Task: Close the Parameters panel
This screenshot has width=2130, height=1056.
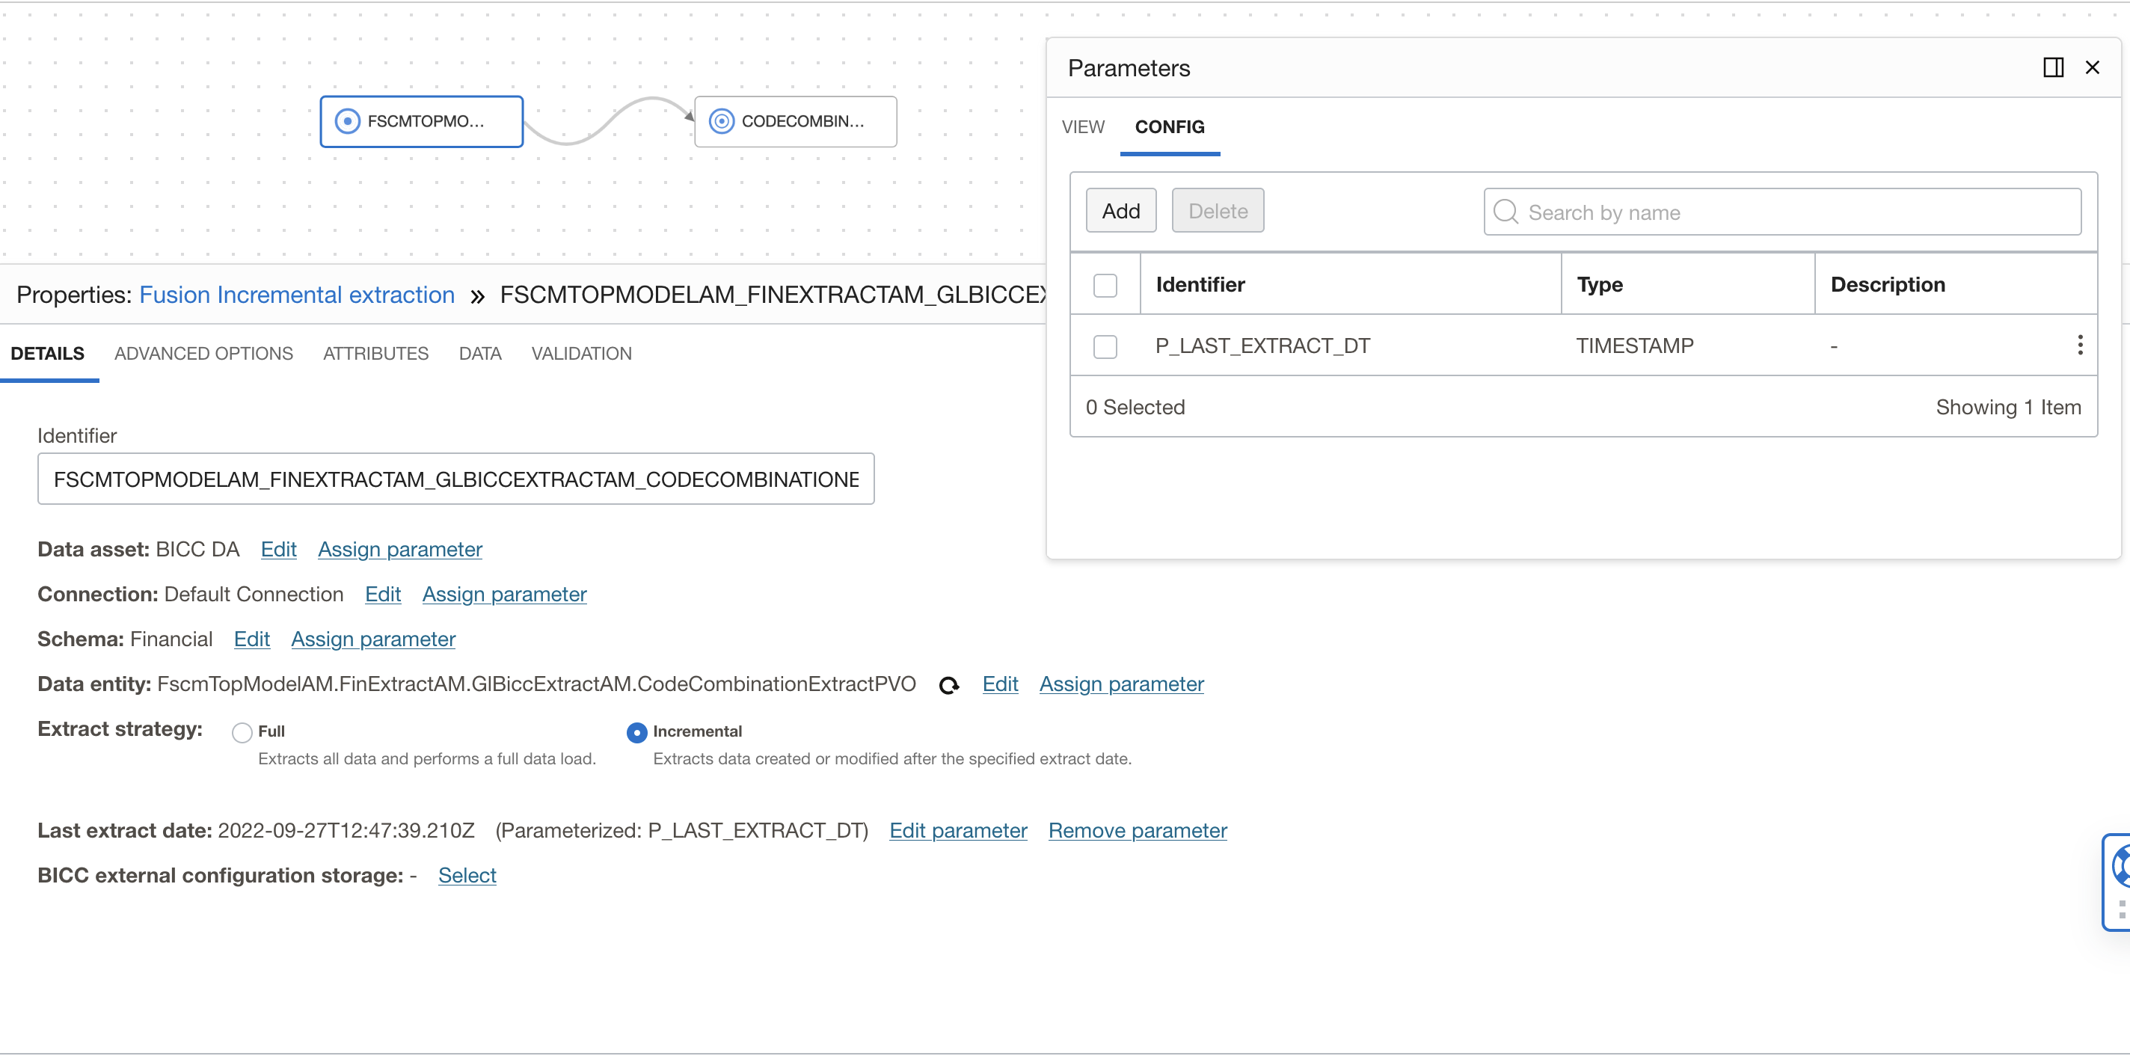Action: coord(2093,67)
